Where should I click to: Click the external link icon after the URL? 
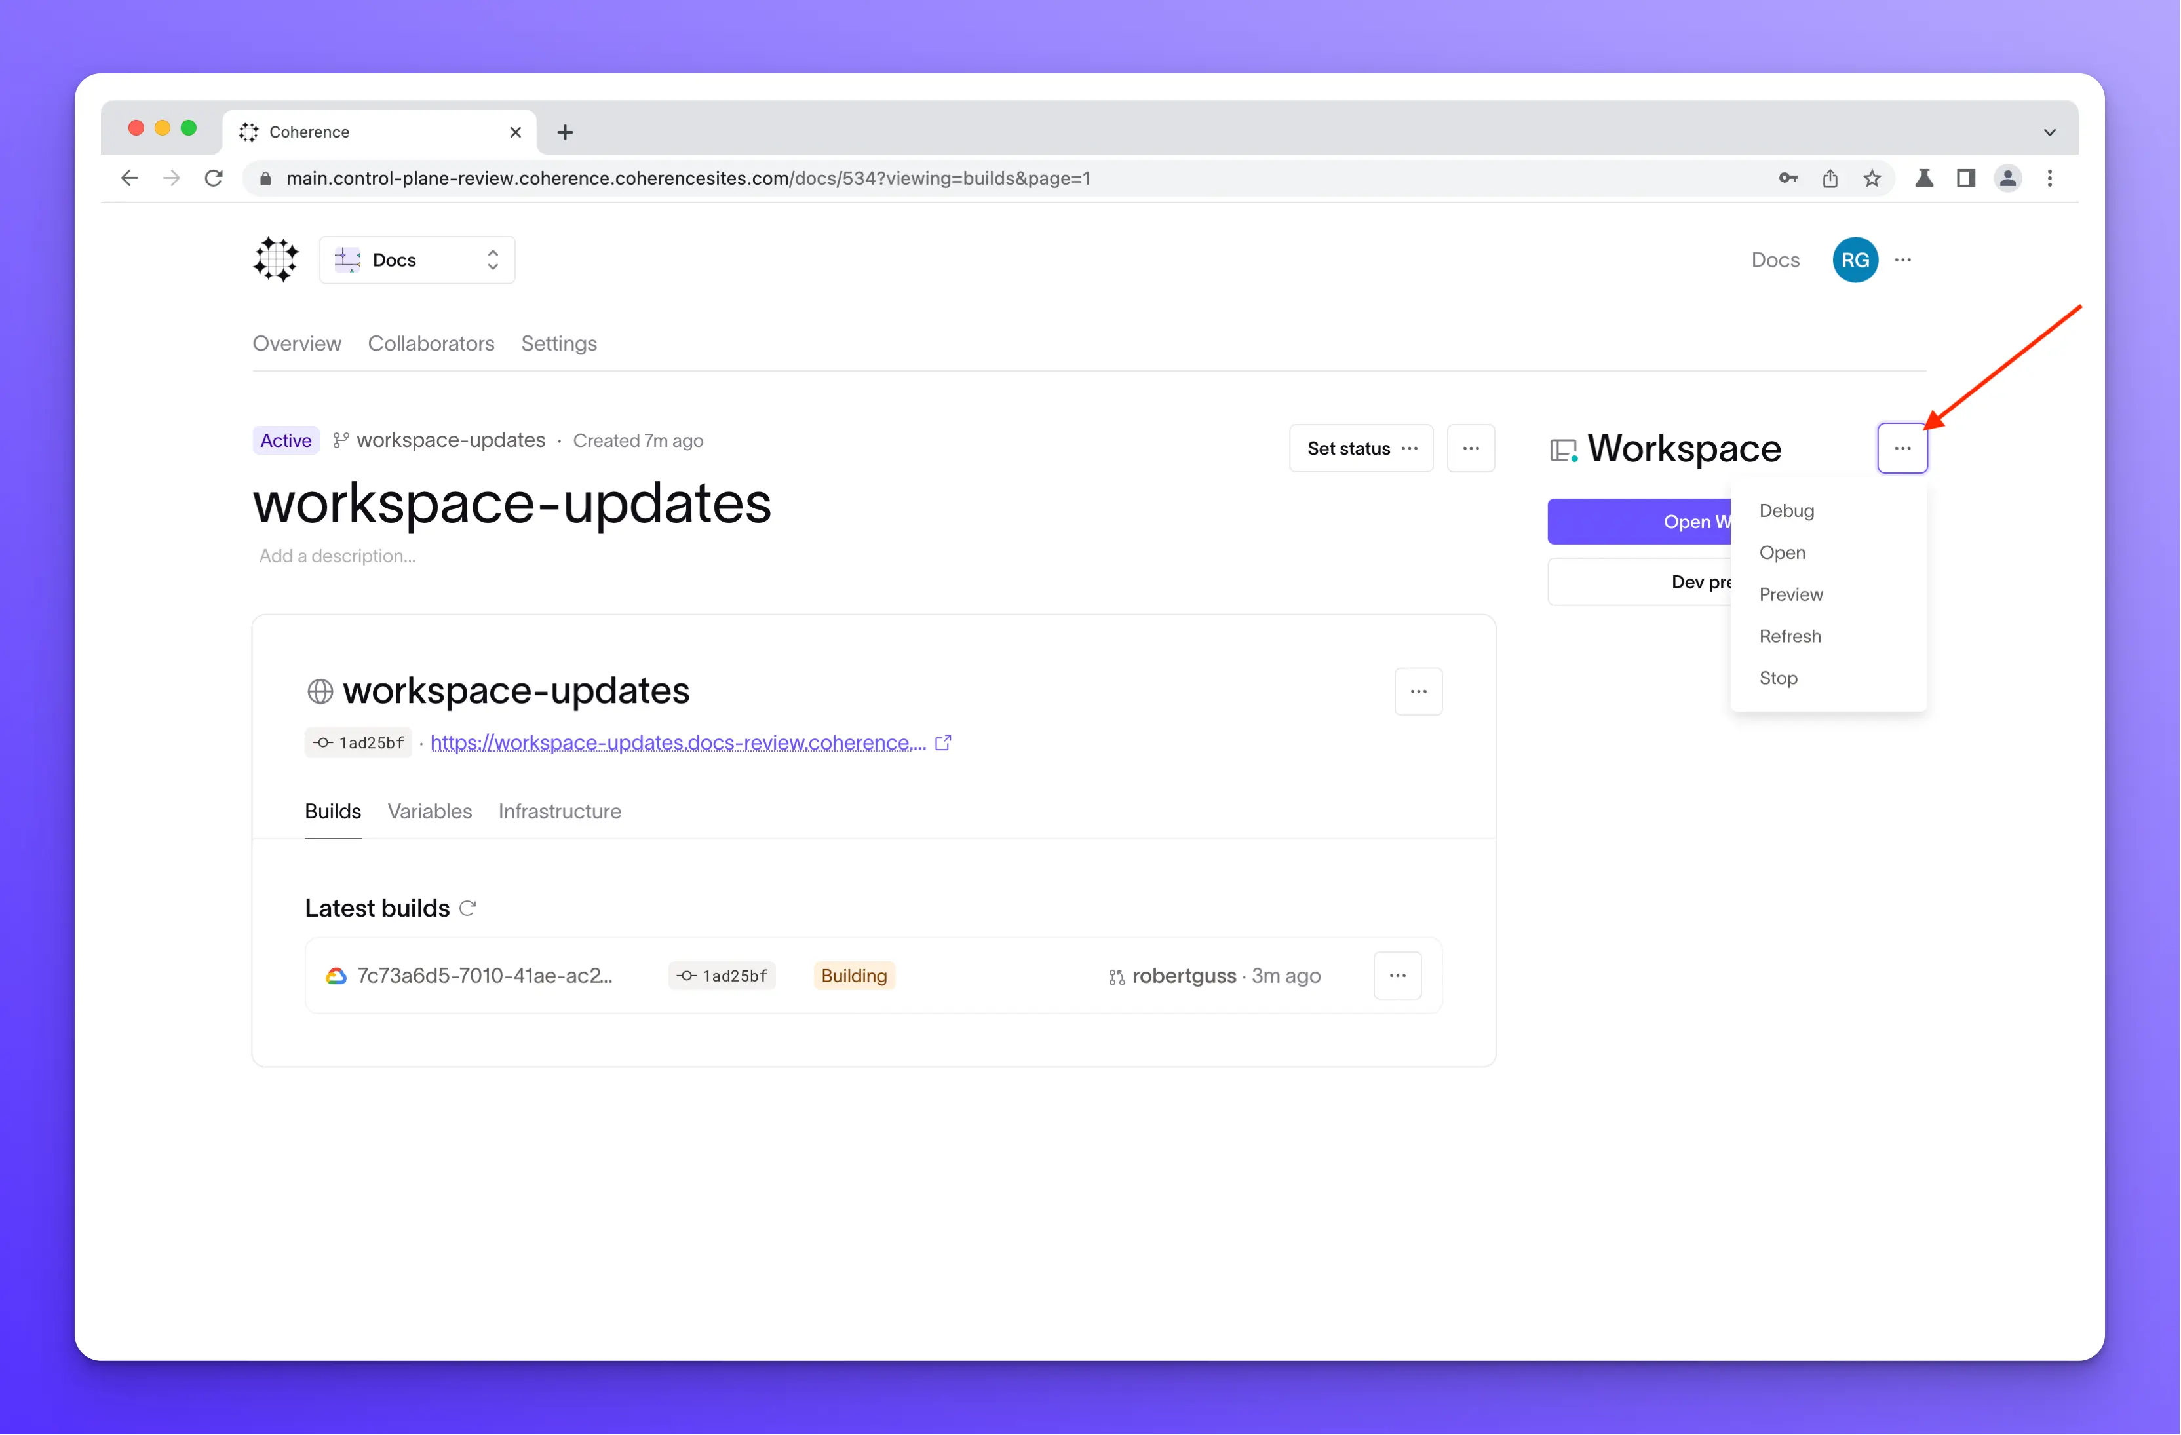pyautogui.click(x=943, y=743)
